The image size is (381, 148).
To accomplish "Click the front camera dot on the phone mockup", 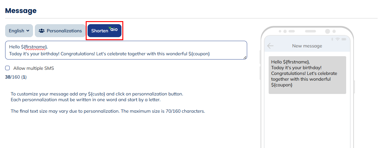I will (x=327, y=31).
